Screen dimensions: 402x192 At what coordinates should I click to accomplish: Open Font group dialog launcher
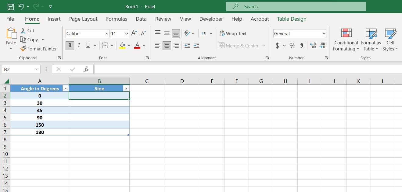[147, 58]
